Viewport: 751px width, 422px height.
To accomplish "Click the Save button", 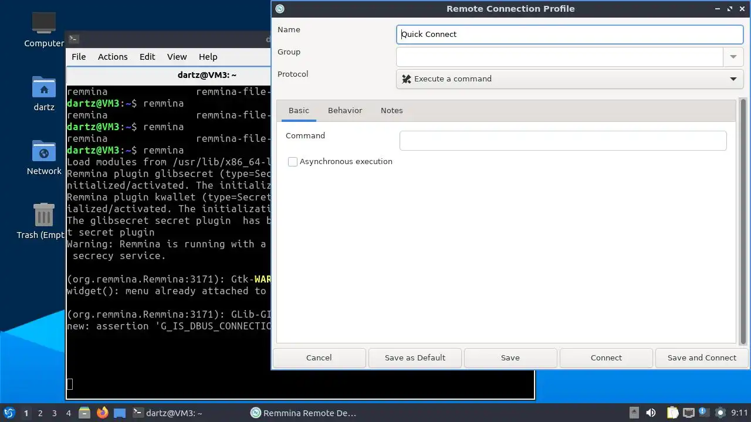I will coord(510,358).
